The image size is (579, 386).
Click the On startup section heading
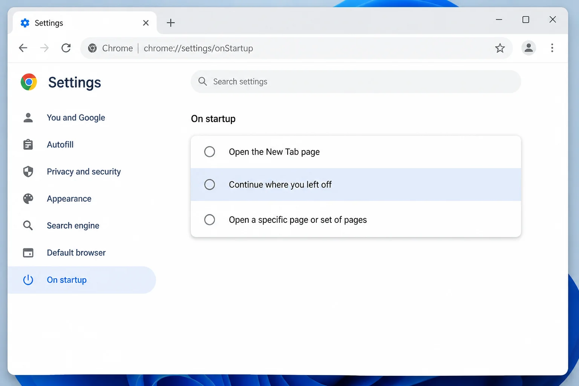pos(213,119)
